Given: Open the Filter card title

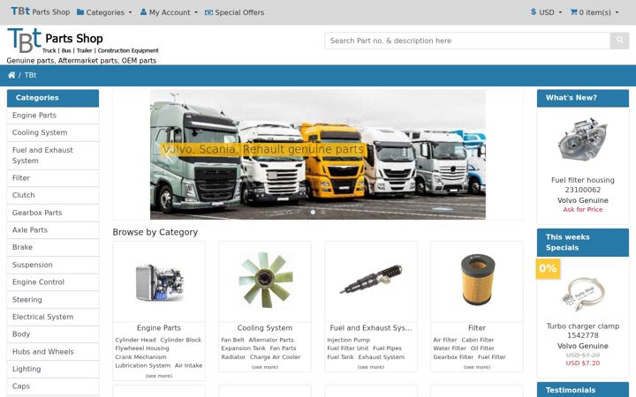Looking at the screenshot, I should pos(477,327).
